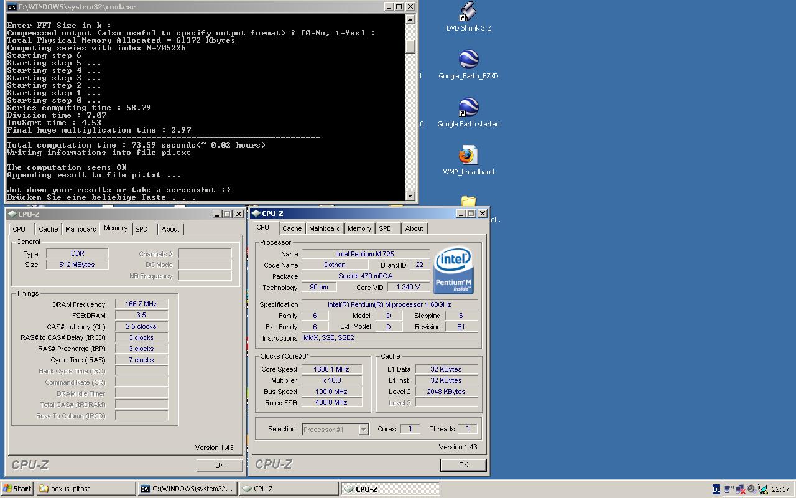Open About tab in right CPU-Z window
796x498 pixels.
[x=414, y=228]
